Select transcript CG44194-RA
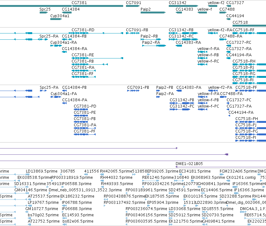 tap(228, 58)
